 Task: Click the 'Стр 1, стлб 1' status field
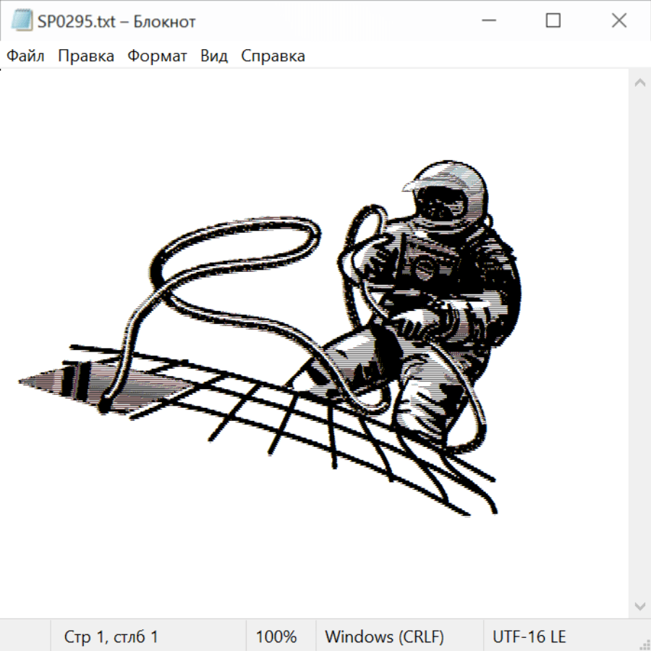tap(111, 637)
